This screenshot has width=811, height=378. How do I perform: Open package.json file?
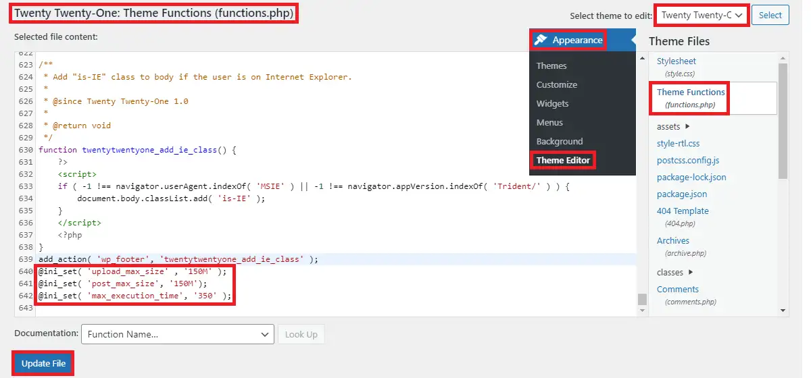point(682,194)
